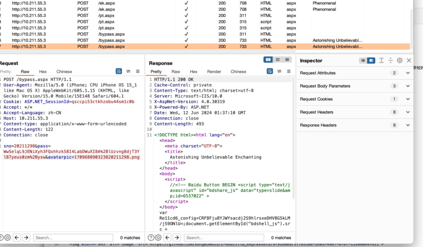Switch to side-by-side layout view

click(268, 59)
